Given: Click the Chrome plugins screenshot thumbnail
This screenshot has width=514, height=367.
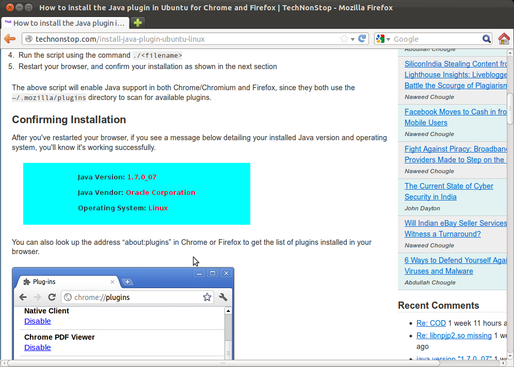Looking at the screenshot, I should [x=123, y=313].
